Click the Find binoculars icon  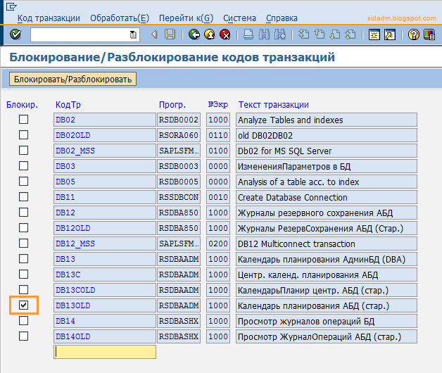[x=264, y=34]
